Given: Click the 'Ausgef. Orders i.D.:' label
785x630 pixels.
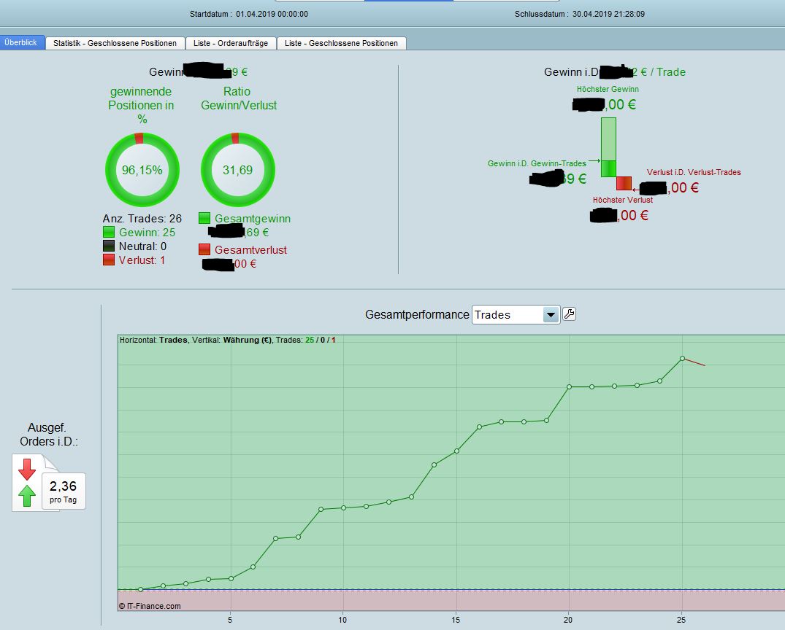Looking at the screenshot, I should tap(49, 435).
